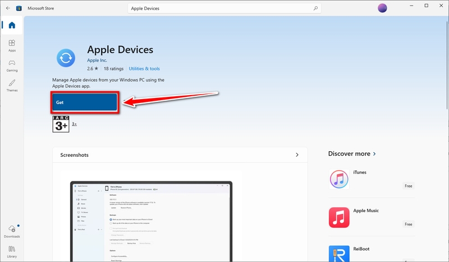Click the Free button for iTunes
449x262 pixels.
409,186
